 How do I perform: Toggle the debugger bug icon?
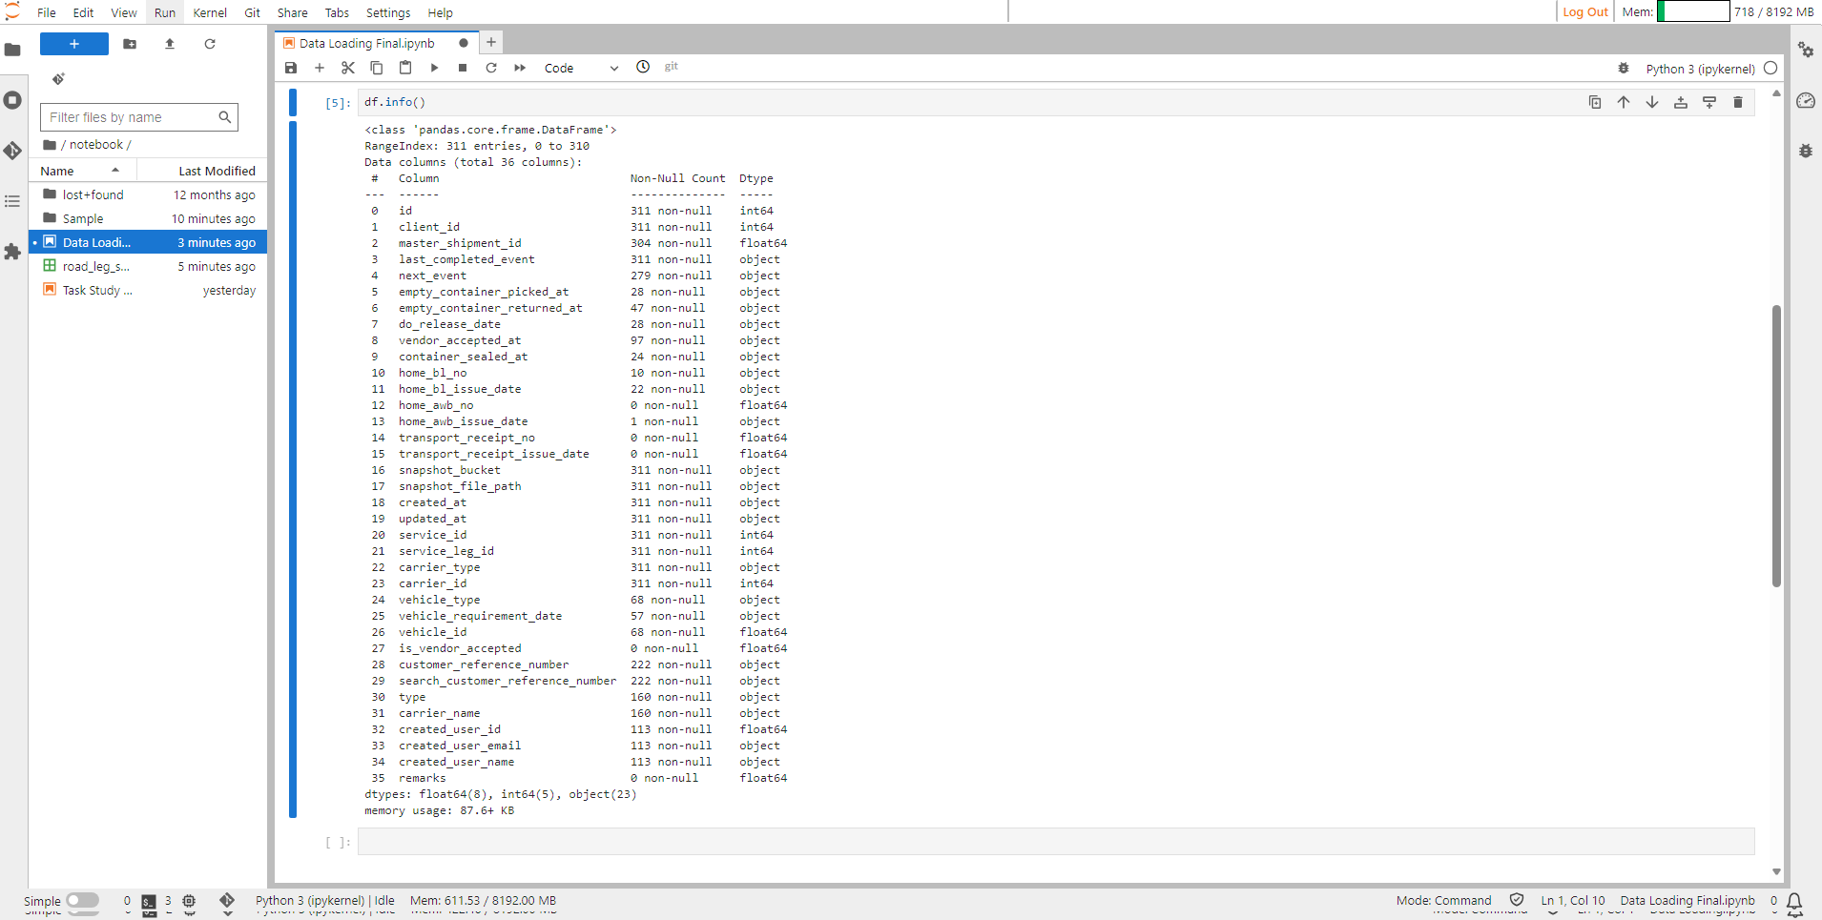pyautogui.click(x=1624, y=68)
